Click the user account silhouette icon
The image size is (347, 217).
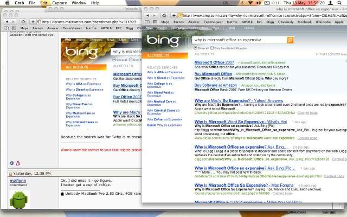(x=330, y=3)
